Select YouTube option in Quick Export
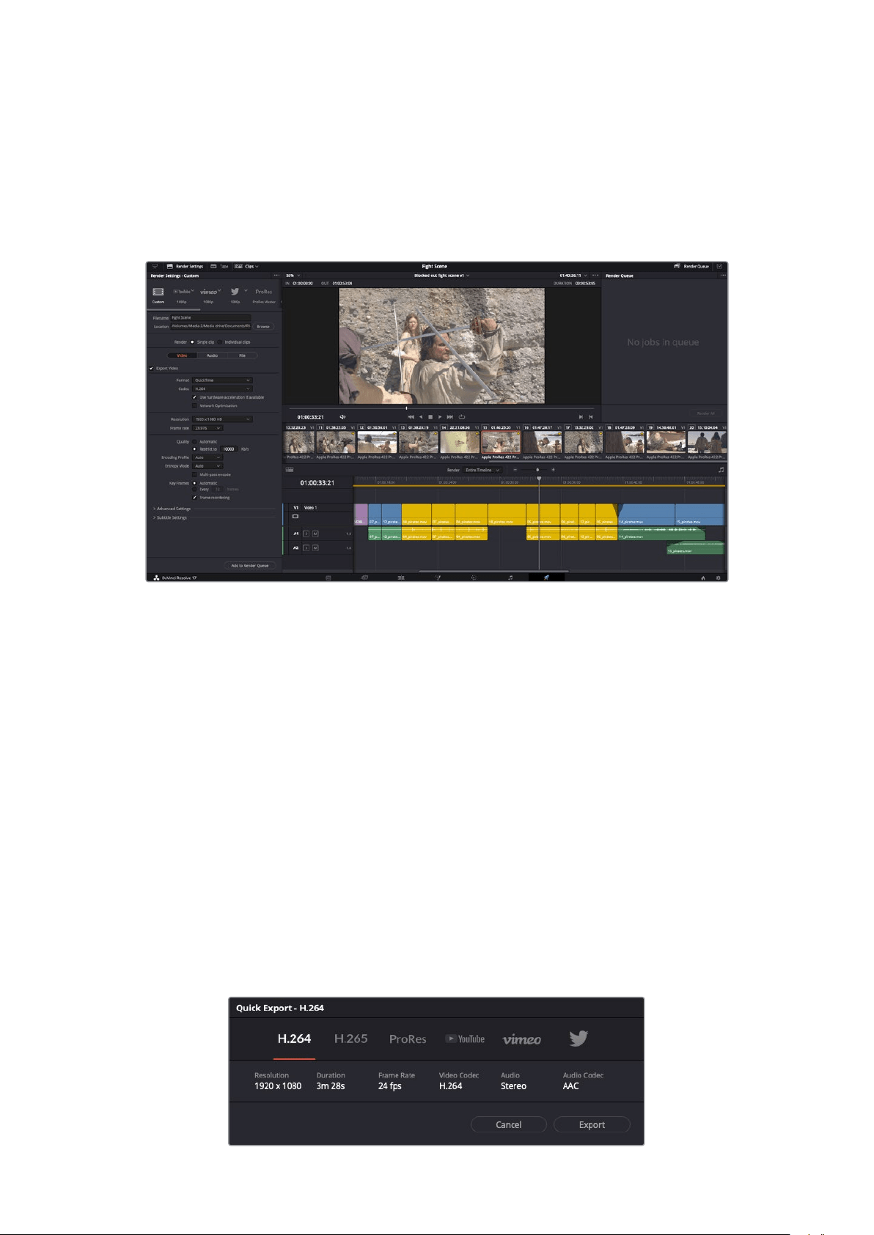Viewport: 874px width, 1235px height. click(465, 1039)
